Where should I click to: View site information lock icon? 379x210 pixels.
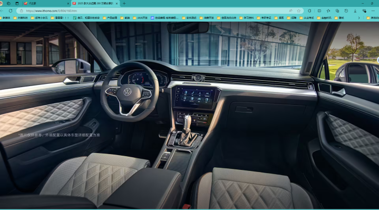coord(21,11)
